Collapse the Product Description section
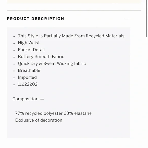148x148 pixels. pyautogui.click(x=126, y=19)
